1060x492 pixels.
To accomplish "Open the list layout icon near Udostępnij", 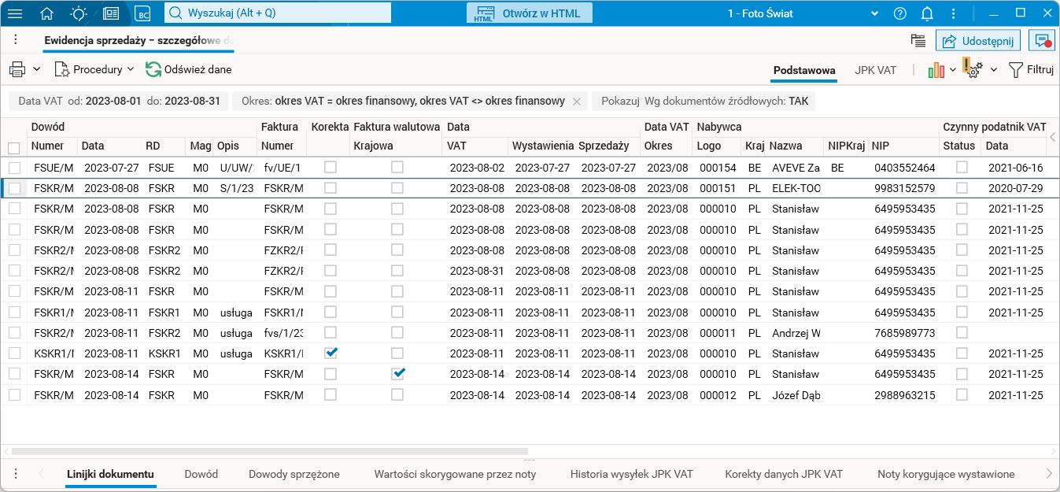I will 918,40.
